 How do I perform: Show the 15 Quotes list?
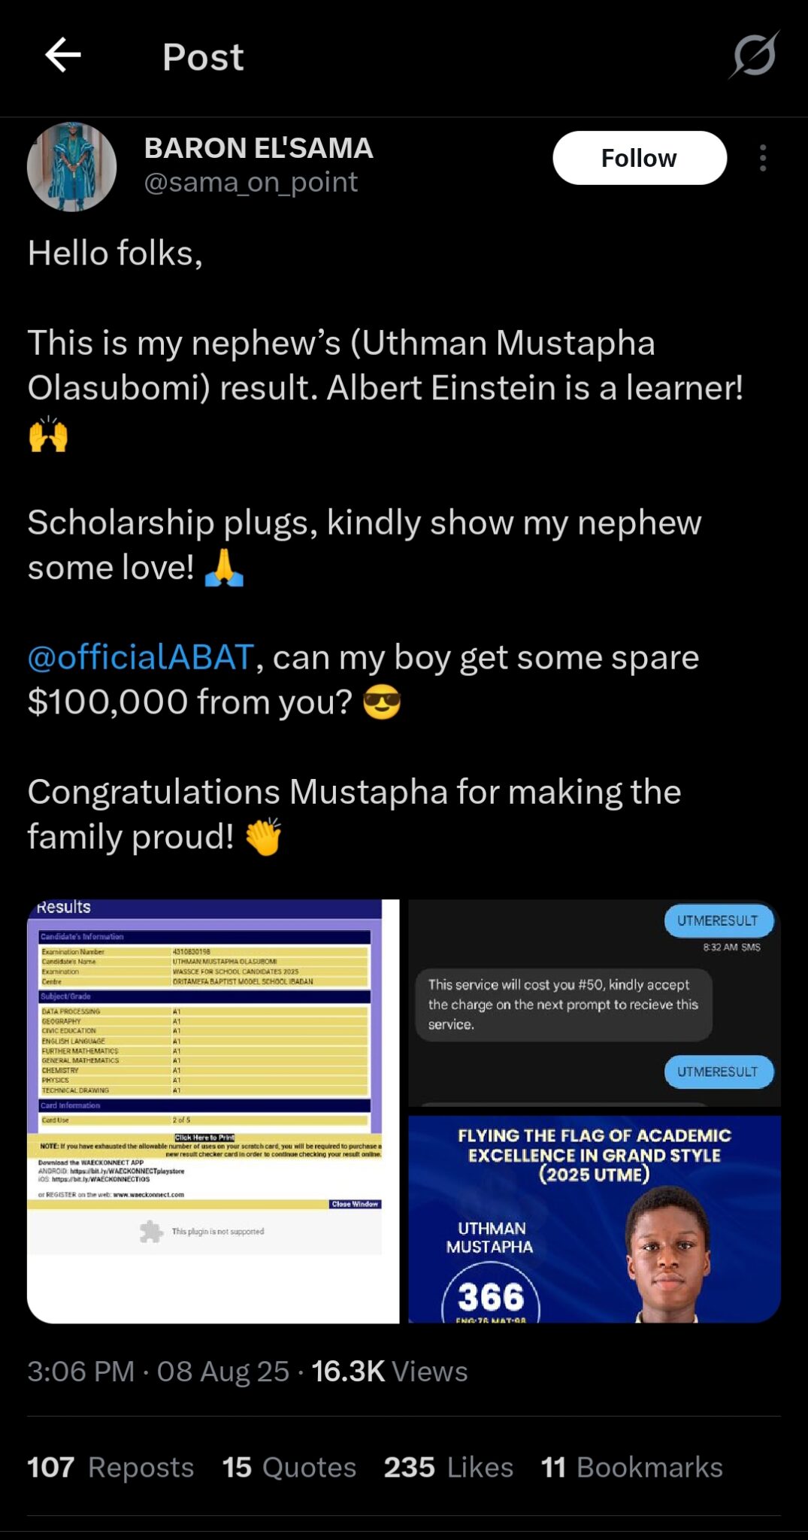289,1467
